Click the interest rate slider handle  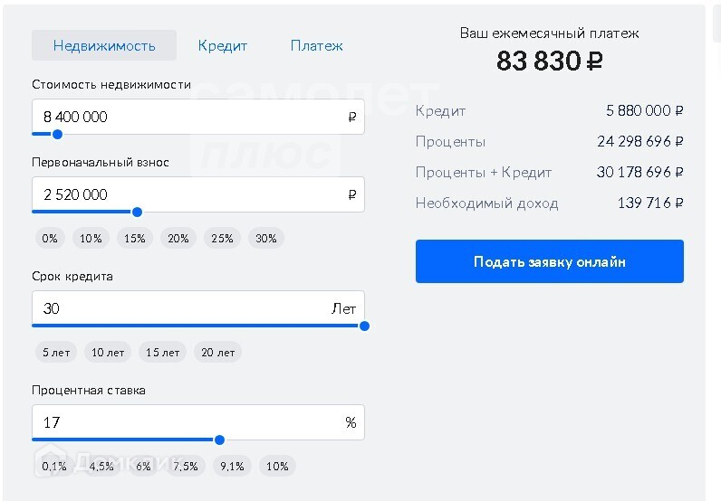219,440
